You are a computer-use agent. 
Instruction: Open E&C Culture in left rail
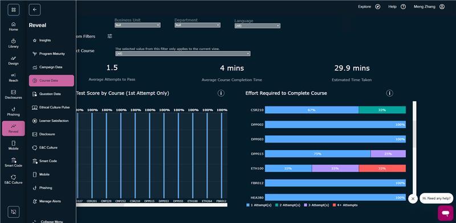tap(13, 179)
